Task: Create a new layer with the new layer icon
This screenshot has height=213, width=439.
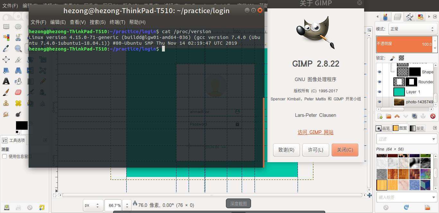Action: pos(380,116)
